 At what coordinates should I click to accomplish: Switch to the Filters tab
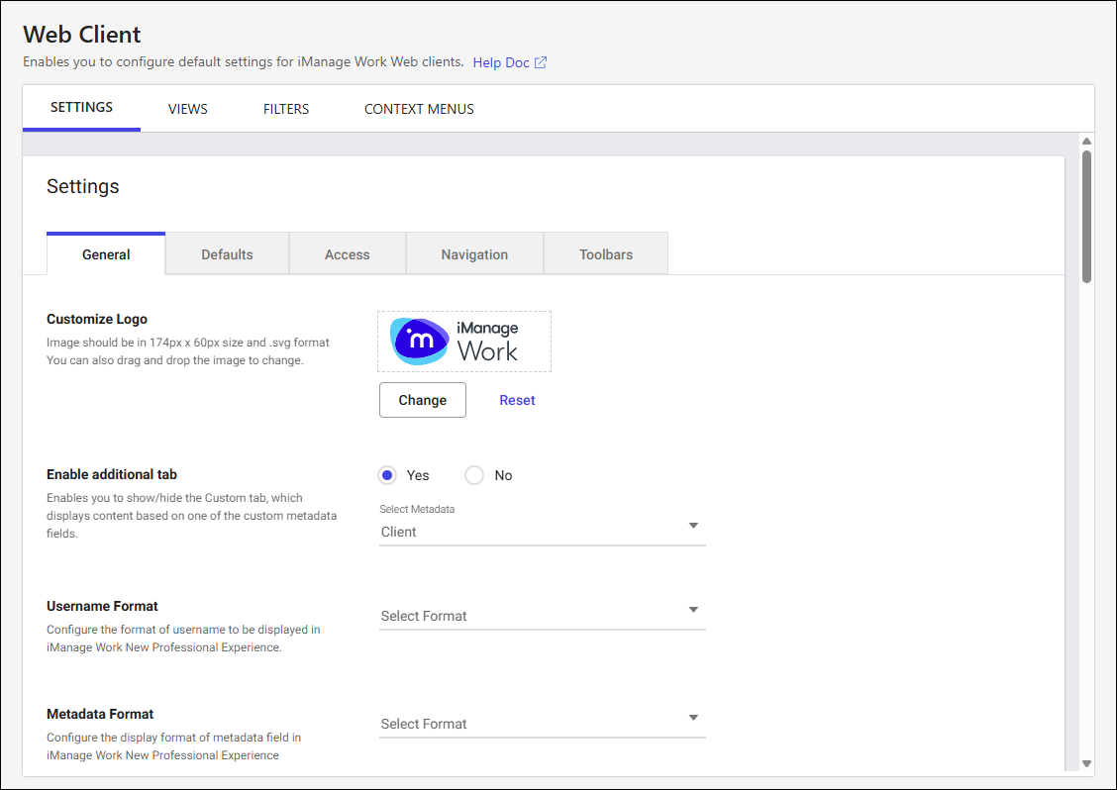[286, 109]
